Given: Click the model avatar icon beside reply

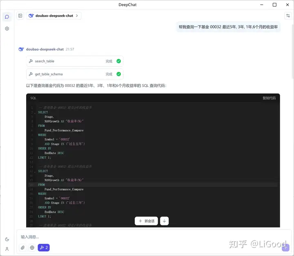Looking at the screenshot, I should (x=21, y=49).
